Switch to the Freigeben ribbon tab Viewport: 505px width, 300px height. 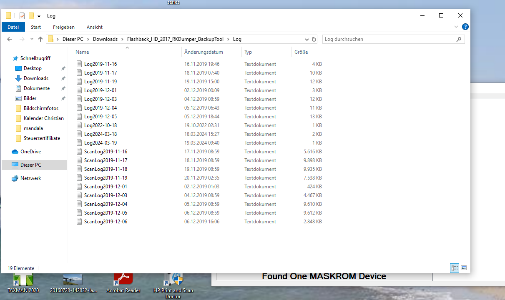coord(64,27)
